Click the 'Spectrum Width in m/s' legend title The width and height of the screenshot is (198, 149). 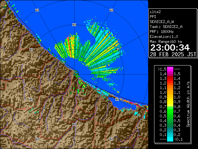pyautogui.click(x=188, y=104)
